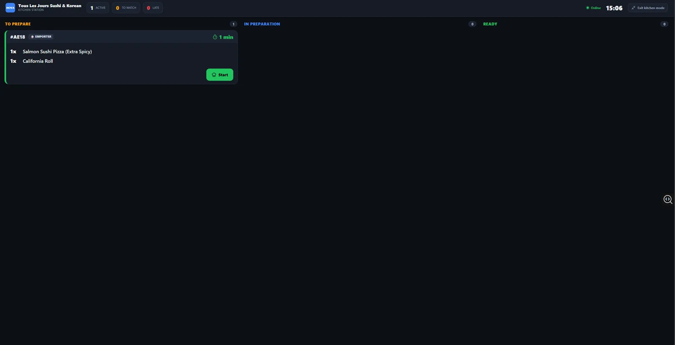This screenshot has width=675, height=345.
Task: Click the Ready count badge
Action: (x=664, y=24)
